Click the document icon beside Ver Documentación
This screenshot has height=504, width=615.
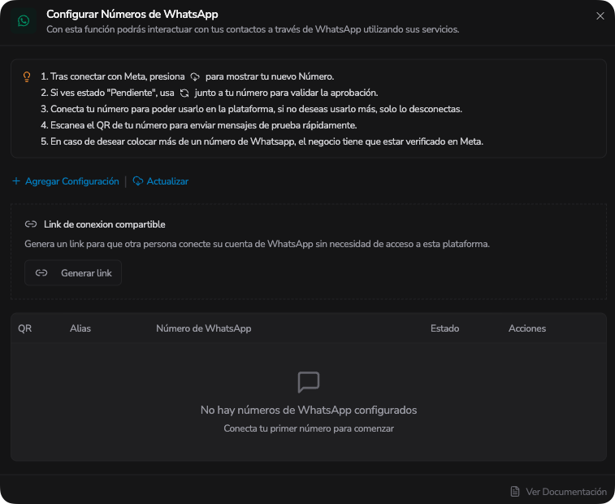coord(515,492)
